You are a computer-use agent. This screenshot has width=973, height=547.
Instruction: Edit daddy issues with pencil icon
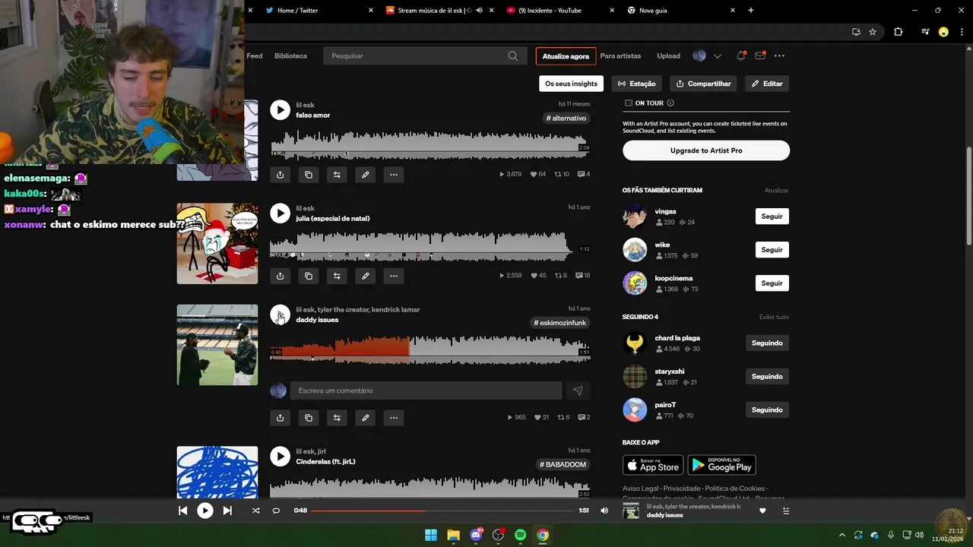365,418
